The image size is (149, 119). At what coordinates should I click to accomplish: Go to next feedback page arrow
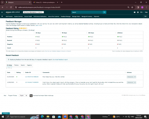click(11, 68)
